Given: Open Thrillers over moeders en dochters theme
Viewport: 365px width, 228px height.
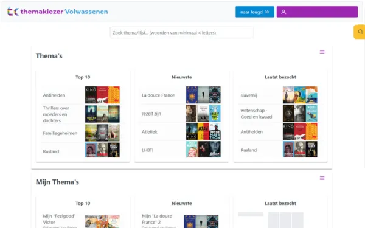Looking at the screenshot, I should click(x=56, y=114).
